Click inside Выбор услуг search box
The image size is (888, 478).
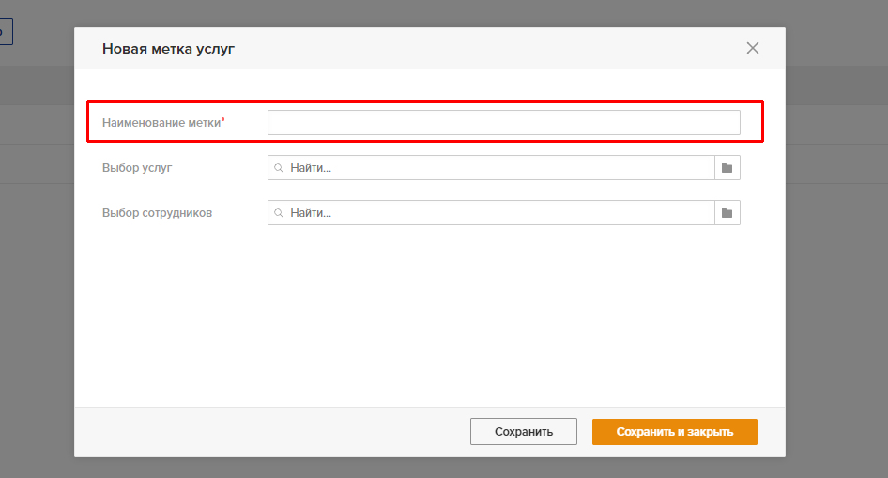491,168
